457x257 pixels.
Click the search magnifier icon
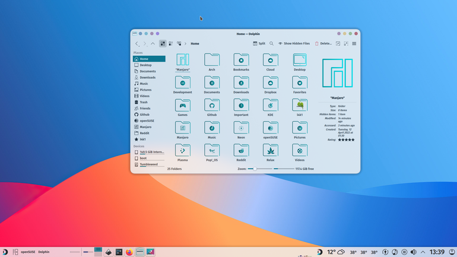pos(271,43)
